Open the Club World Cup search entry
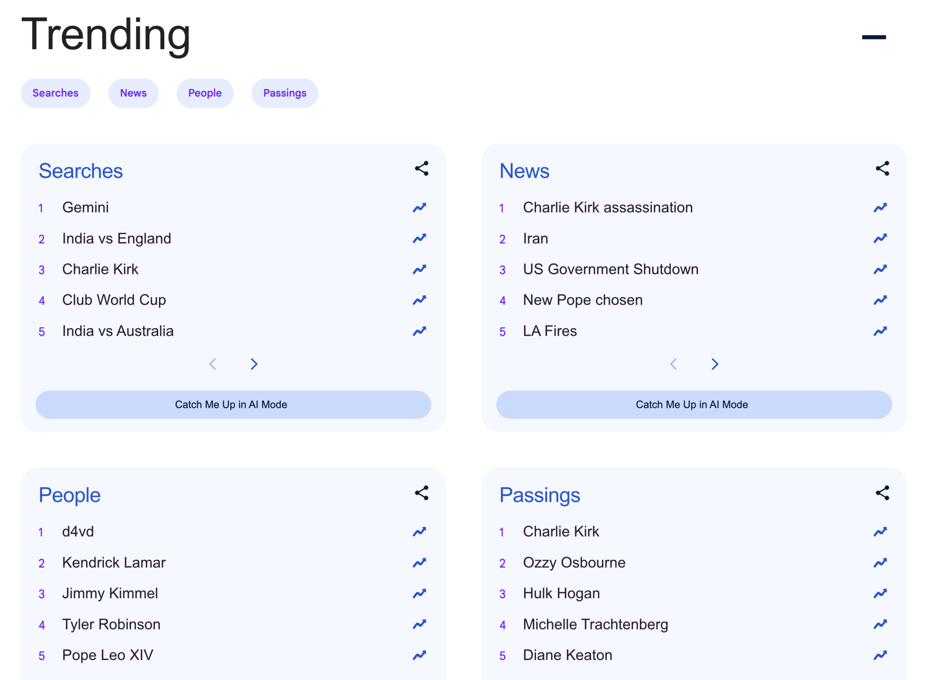928x680 pixels. click(x=114, y=300)
